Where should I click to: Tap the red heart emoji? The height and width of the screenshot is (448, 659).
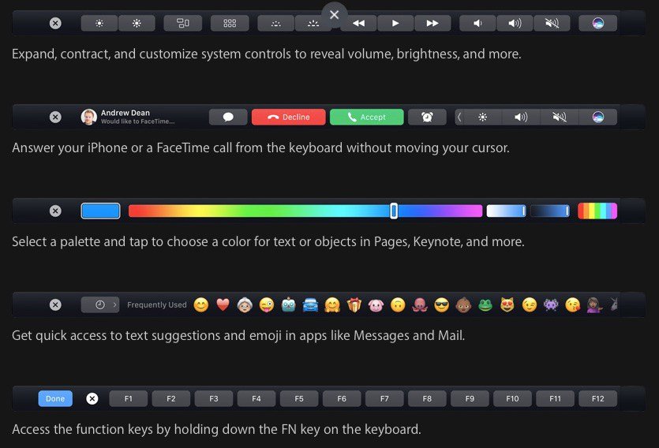(223, 304)
